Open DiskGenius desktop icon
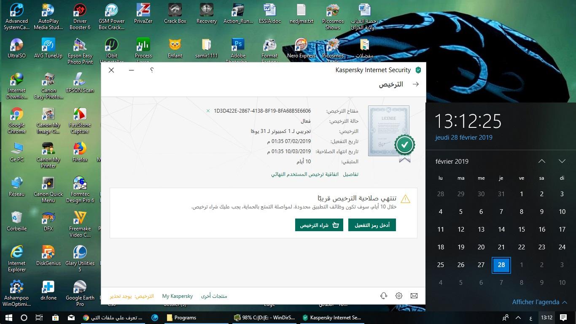 [48, 256]
